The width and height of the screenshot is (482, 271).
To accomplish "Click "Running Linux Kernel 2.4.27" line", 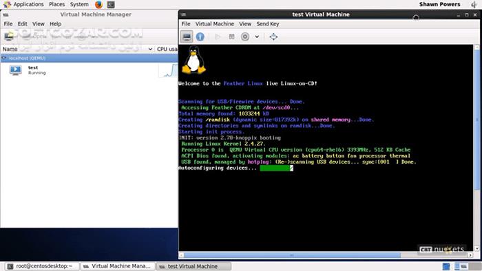I will (x=223, y=144).
